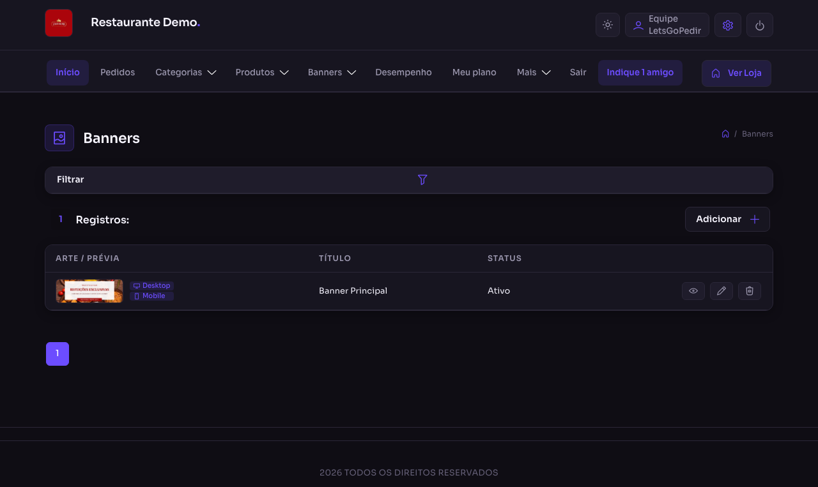Click the Indique 1 amigo button
This screenshot has width=818, height=487.
640,73
